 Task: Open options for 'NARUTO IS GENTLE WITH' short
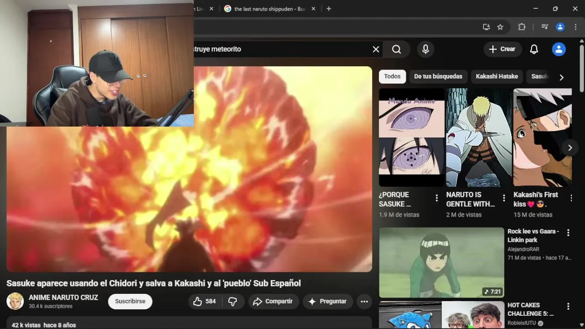504,198
